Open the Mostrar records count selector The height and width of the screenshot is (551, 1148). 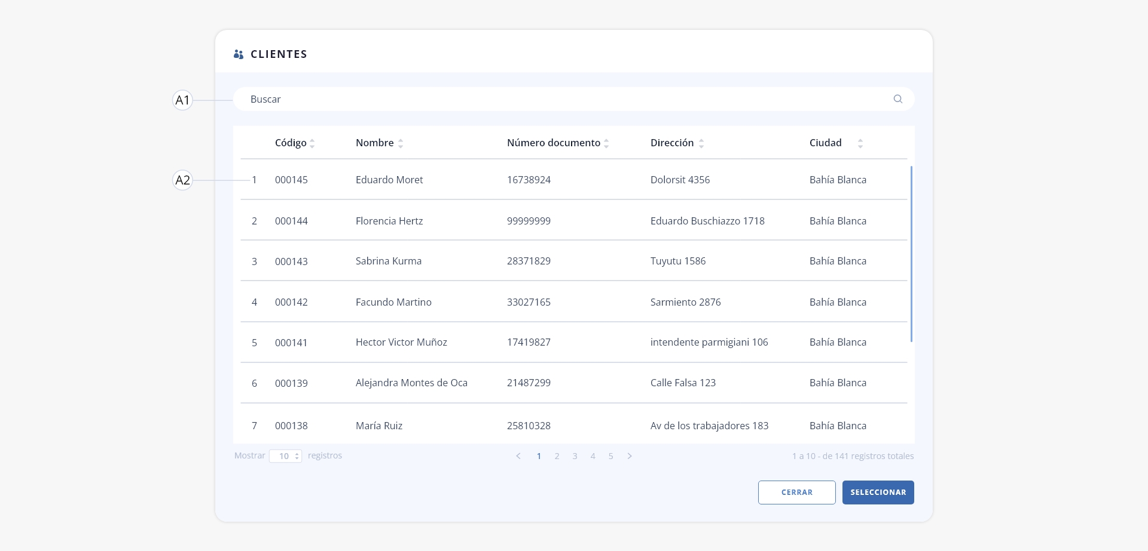285,456
